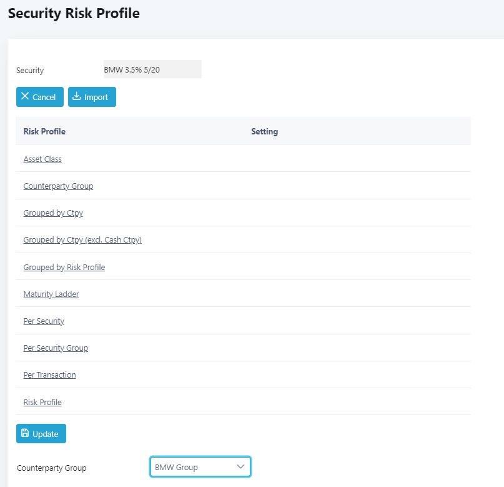This screenshot has width=504, height=487.
Task: Open the Per Security Group link
Action: click(x=56, y=348)
